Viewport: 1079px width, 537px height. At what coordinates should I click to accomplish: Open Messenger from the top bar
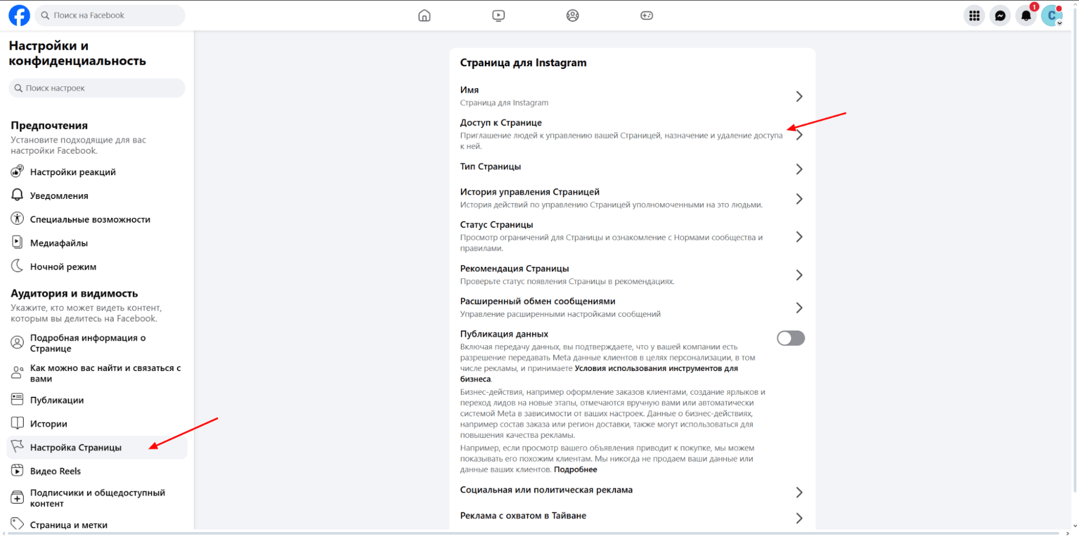1001,15
